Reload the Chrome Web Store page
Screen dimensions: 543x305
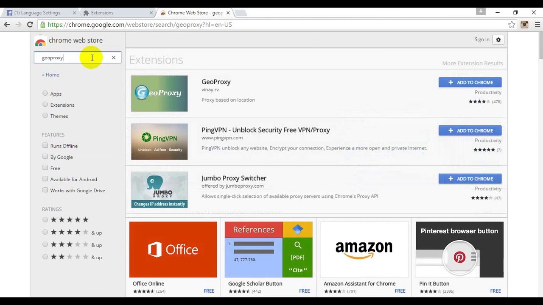[30, 25]
